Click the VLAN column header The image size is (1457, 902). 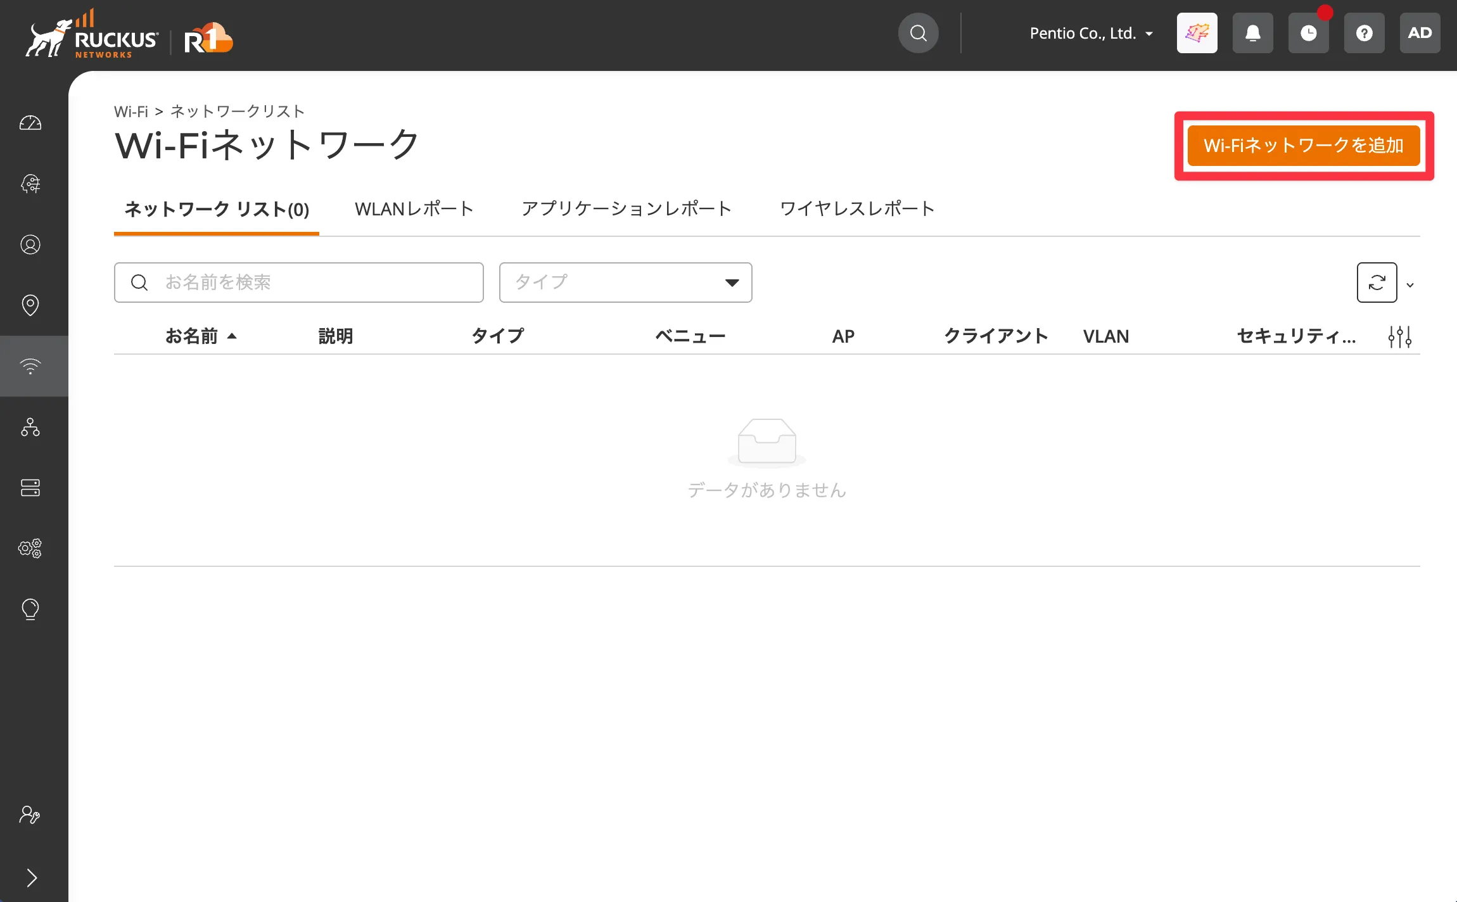[x=1106, y=336]
